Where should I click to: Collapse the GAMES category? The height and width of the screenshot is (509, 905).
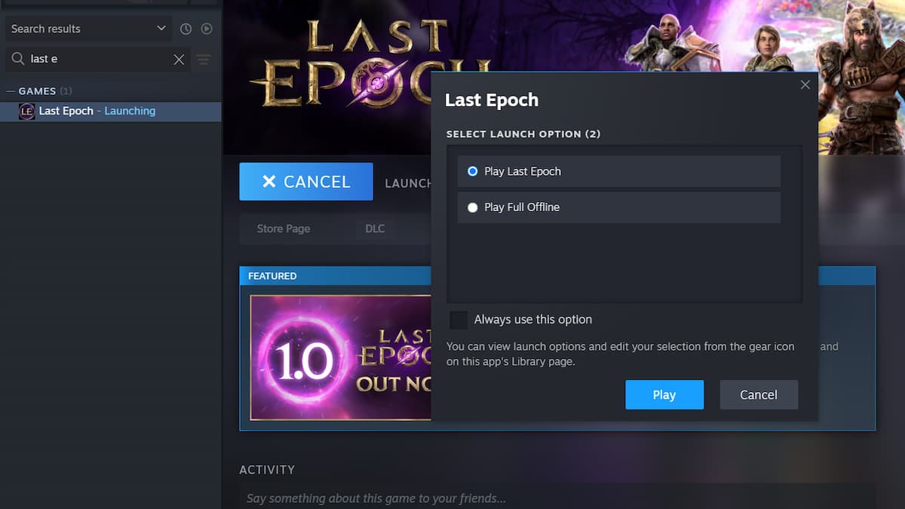11,91
